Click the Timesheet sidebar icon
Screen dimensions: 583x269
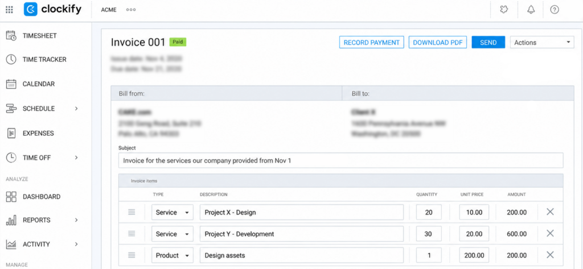point(11,36)
